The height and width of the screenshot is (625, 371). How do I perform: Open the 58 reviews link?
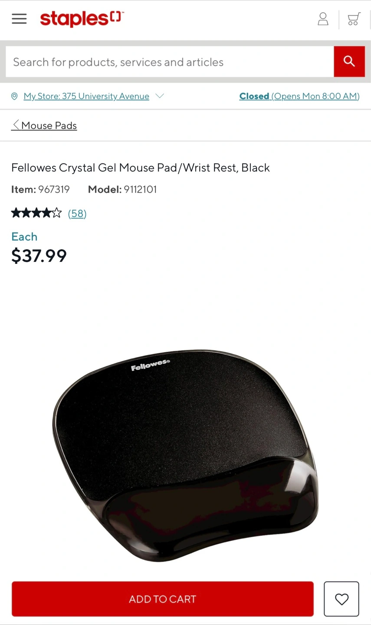tap(77, 214)
